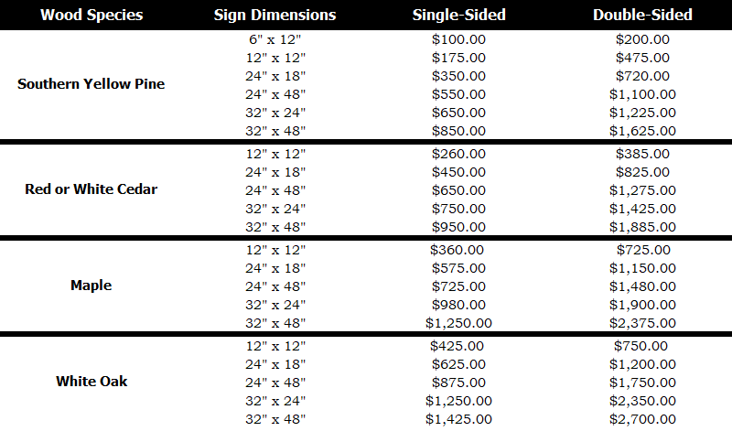Click the $875.00 white oak price
Screen dimensions: 732x442
458,383
